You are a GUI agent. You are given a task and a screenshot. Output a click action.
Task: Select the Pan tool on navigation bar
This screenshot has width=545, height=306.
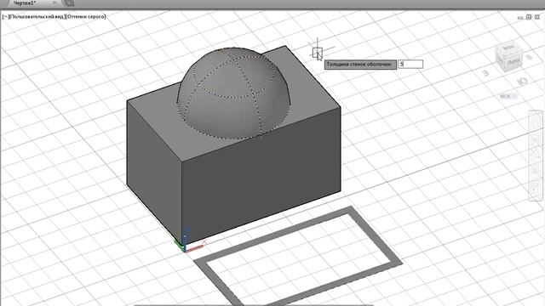coord(536,139)
